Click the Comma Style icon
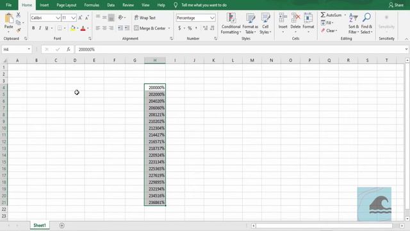Viewport: 410px width, 231px height. coord(196,28)
